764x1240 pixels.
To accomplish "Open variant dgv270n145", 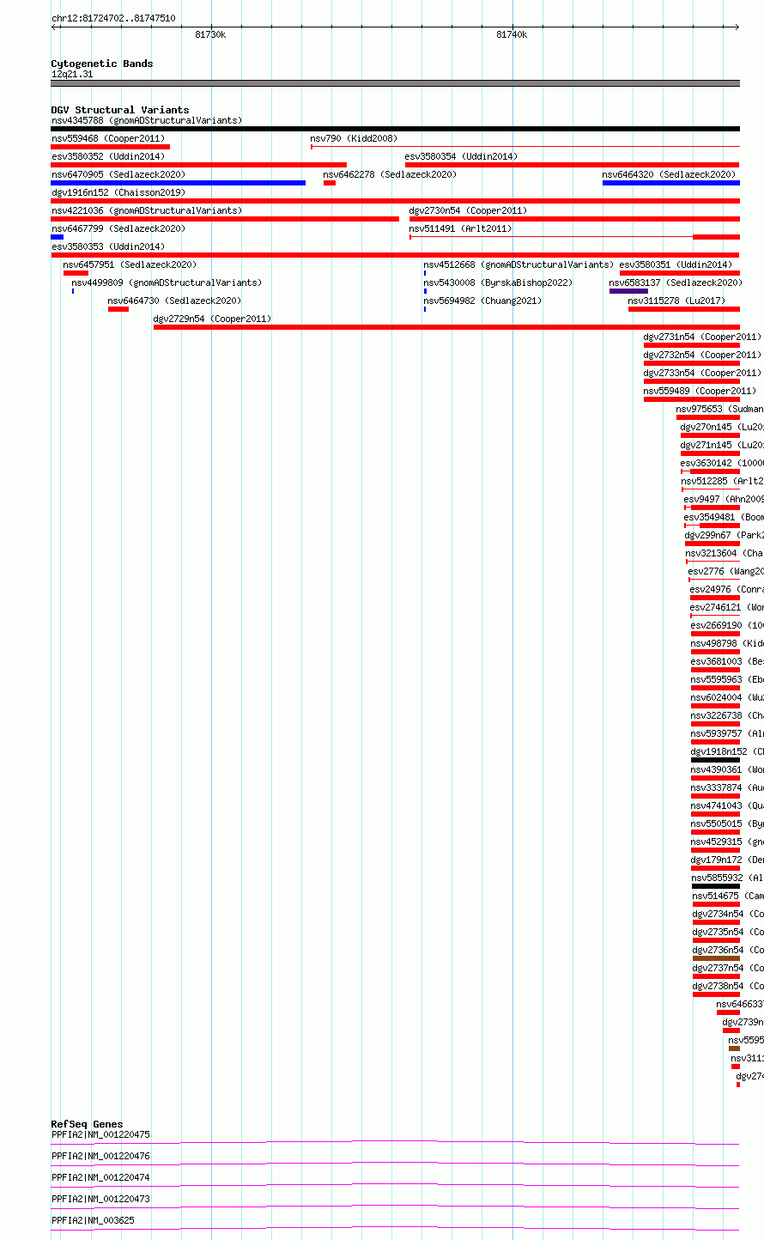I will pyautogui.click(x=722, y=427).
